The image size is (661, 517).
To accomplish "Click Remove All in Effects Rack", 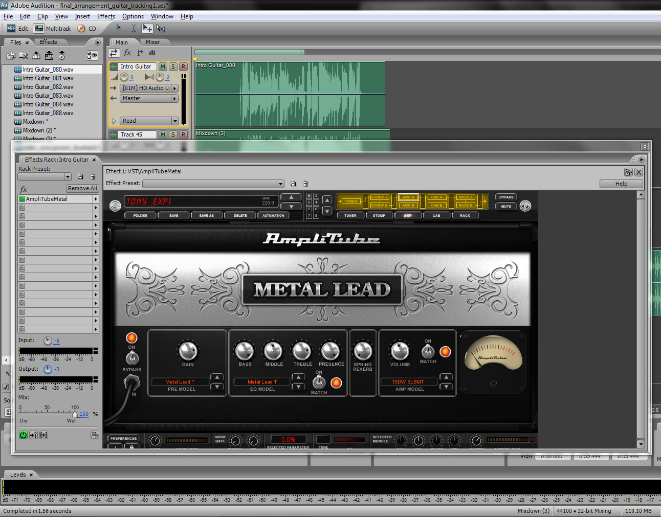I will pos(82,188).
